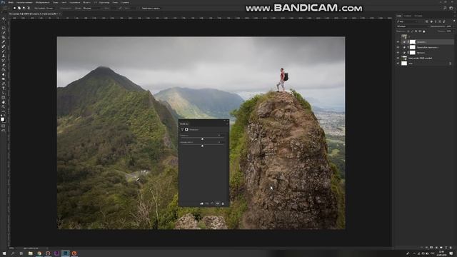
Task: Select the Lasso tool
Action: [x=3, y=28]
